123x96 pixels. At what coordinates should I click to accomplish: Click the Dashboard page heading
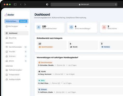click(42, 15)
